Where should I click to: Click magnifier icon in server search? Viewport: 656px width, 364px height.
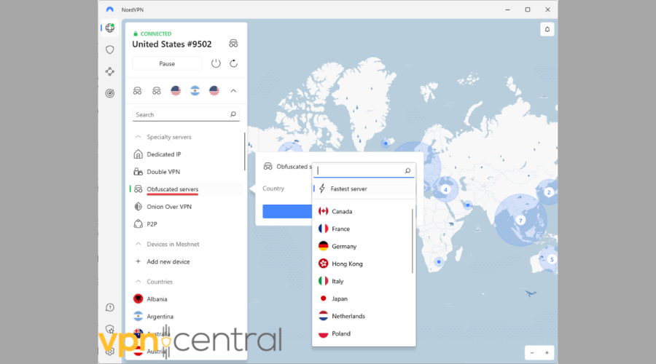click(233, 114)
